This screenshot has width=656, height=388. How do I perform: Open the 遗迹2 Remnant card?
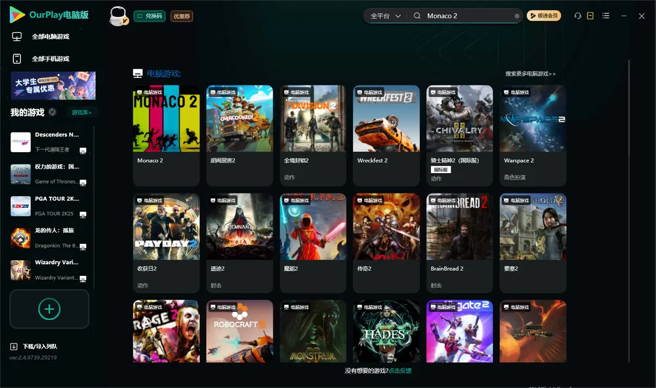click(239, 243)
